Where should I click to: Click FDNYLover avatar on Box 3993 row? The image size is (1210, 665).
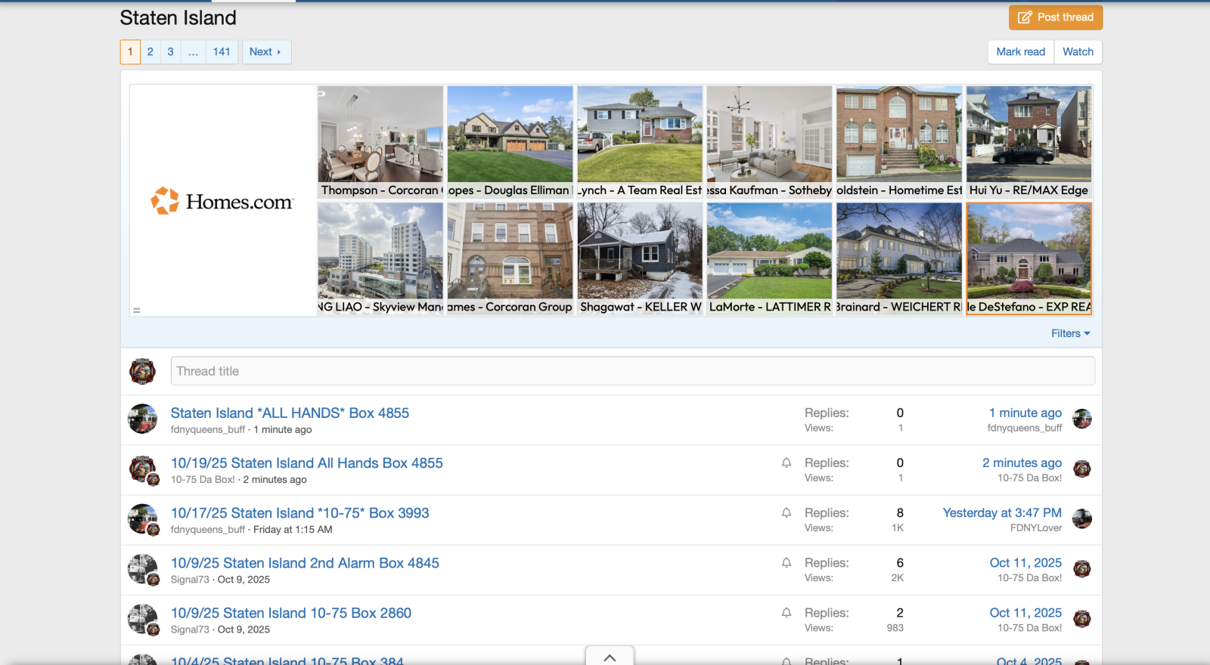click(1082, 518)
